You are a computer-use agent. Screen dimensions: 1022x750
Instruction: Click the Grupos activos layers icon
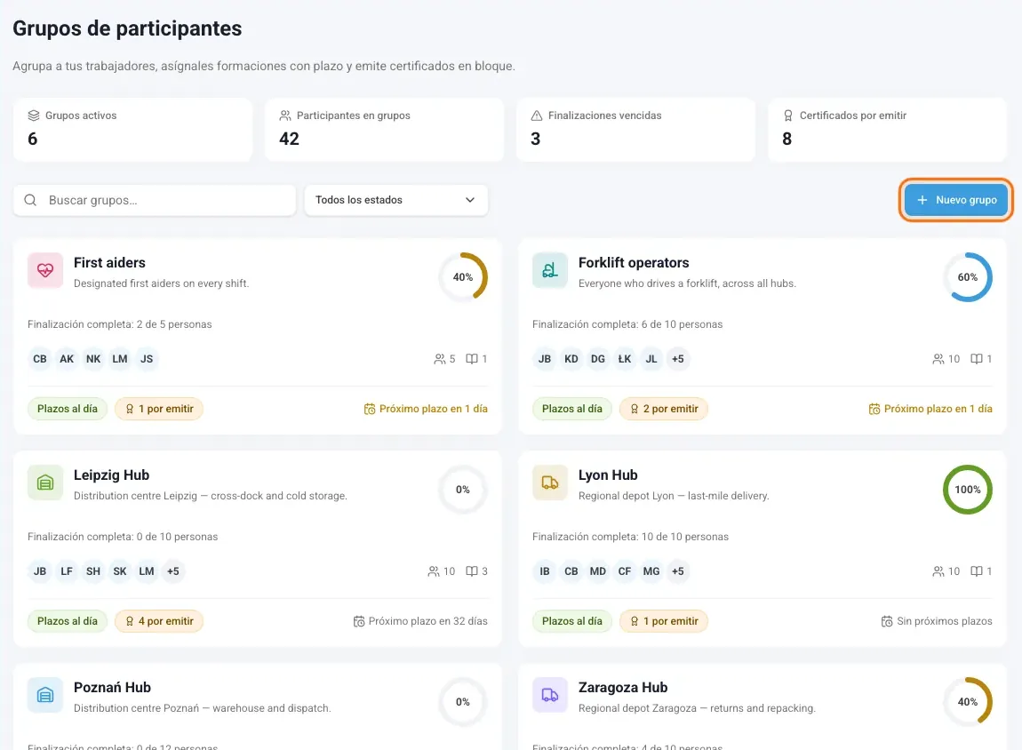[x=34, y=116]
